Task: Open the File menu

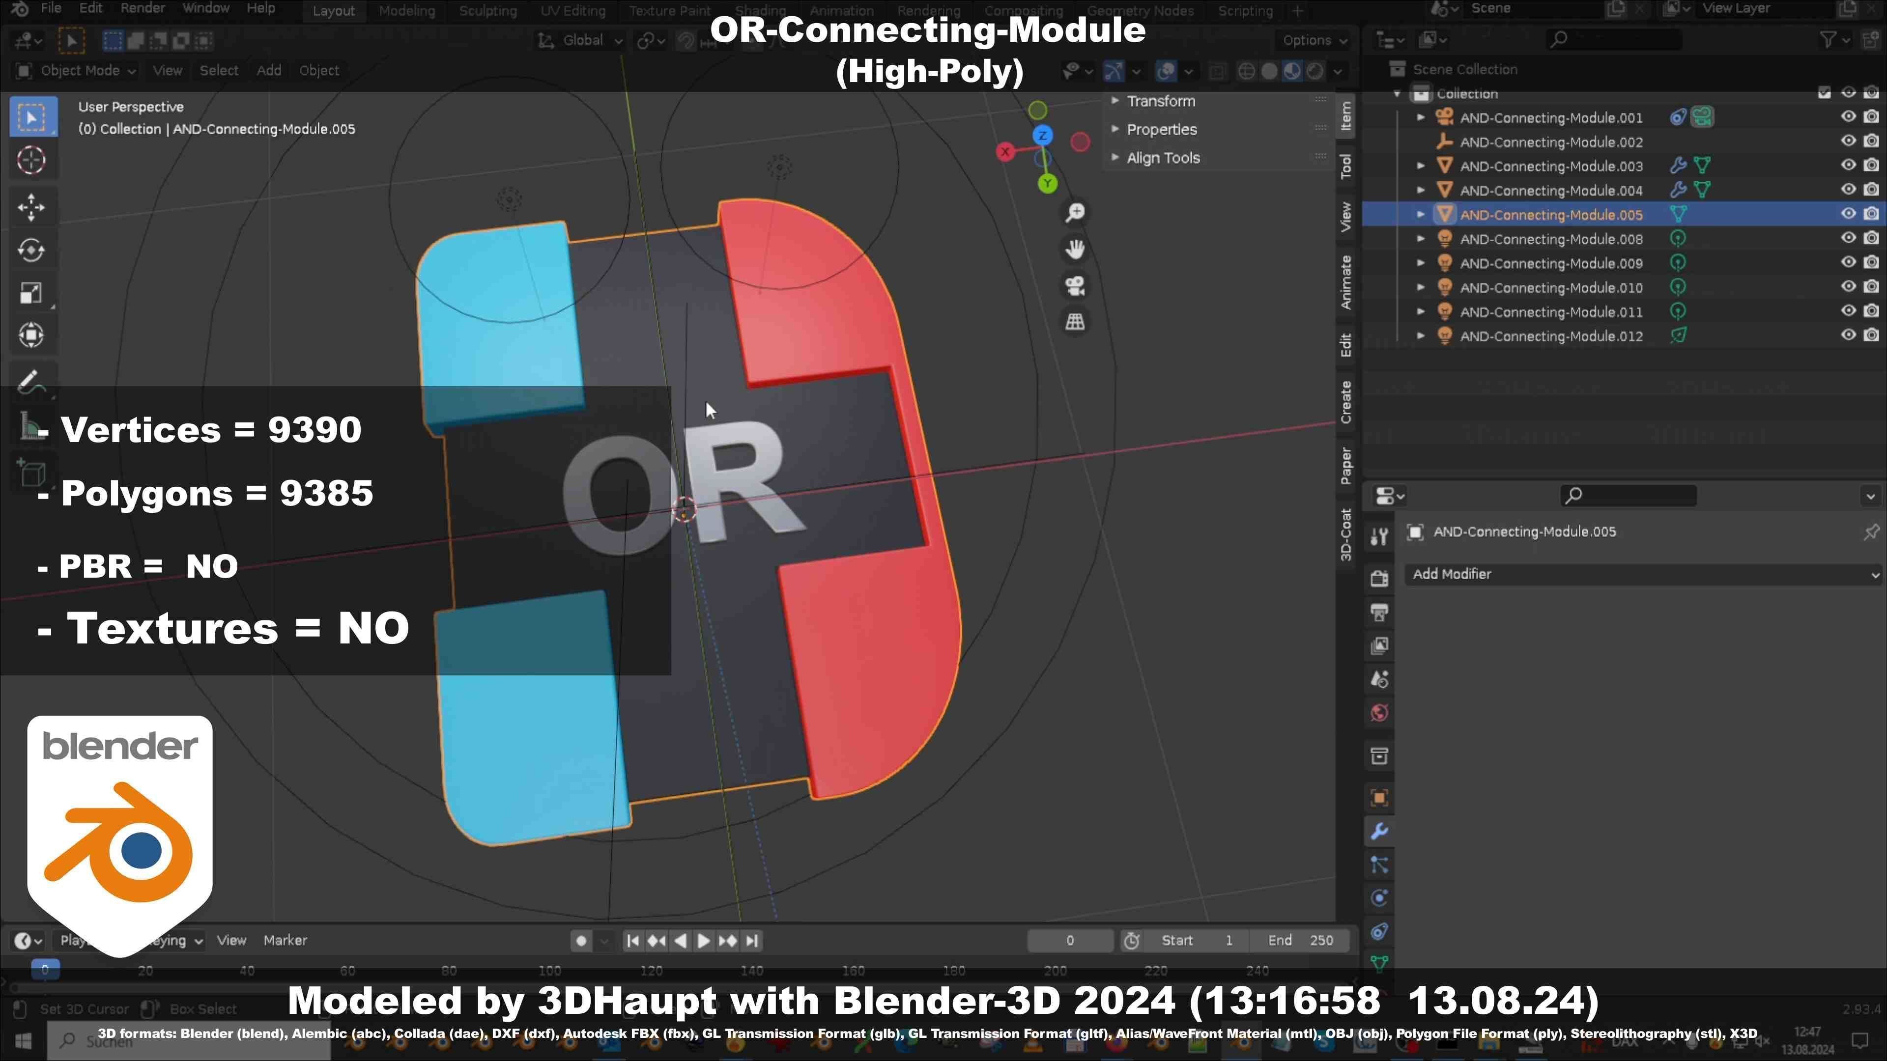Action: point(51,9)
